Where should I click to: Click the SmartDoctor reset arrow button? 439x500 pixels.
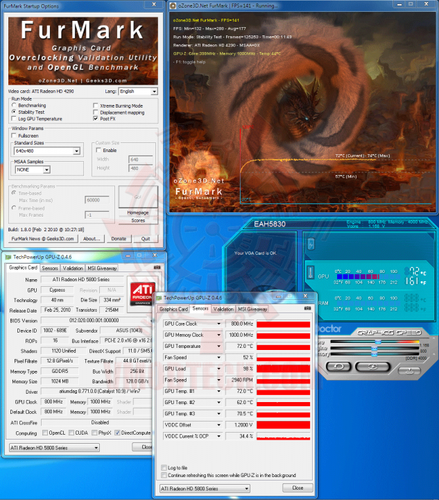click(x=338, y=367)
